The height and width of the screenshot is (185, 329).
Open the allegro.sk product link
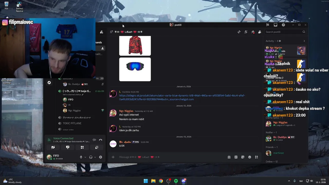[182, 97]
